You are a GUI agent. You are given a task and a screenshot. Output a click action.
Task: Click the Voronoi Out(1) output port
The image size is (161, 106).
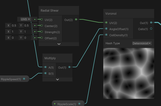click(151, 22)
